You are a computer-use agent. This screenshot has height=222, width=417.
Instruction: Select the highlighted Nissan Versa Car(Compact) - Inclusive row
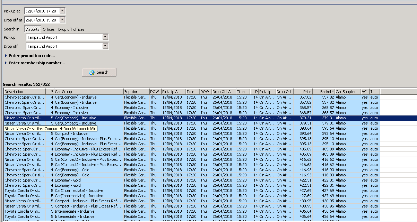pos(210,118)
